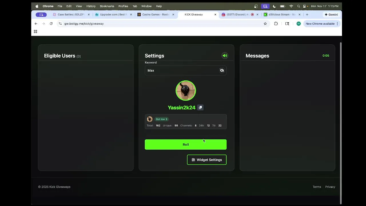Open the apps grid icon in bookmarks bar
Image resolution: width=366 pixels, height=206 pixels.
pyautogui.click(x=35, y=31)
